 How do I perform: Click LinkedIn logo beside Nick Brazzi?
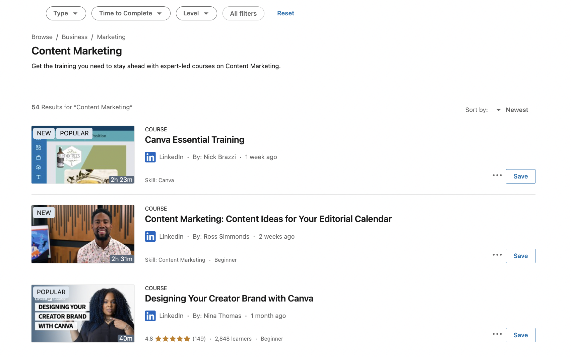(150, 157)
